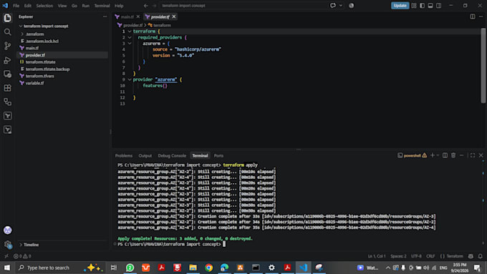This screenshot has width=487, height=274.
Task: Open the Accounts icon in activity bar
Action: click(7, 230)
